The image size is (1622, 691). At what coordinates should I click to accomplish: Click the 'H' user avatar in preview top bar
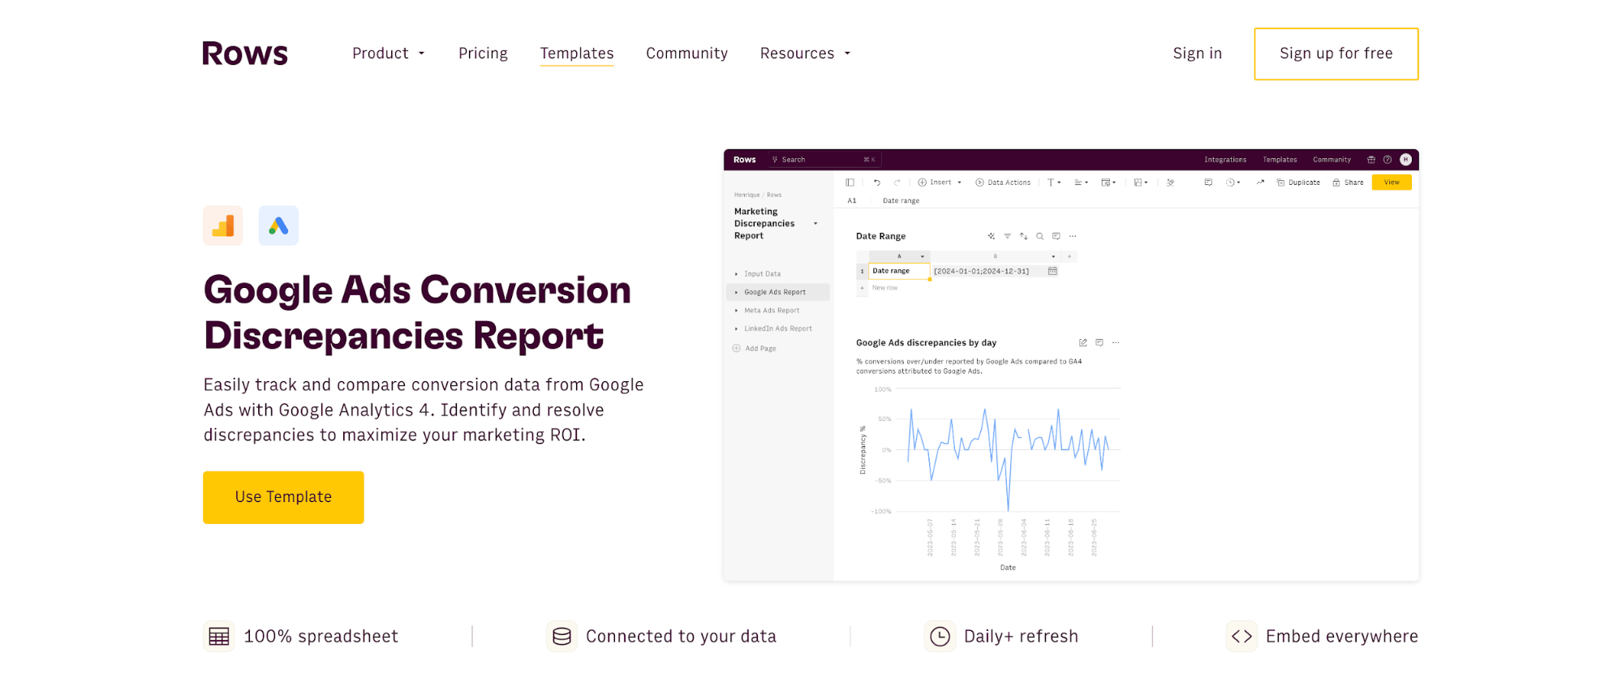(1406, 160)
